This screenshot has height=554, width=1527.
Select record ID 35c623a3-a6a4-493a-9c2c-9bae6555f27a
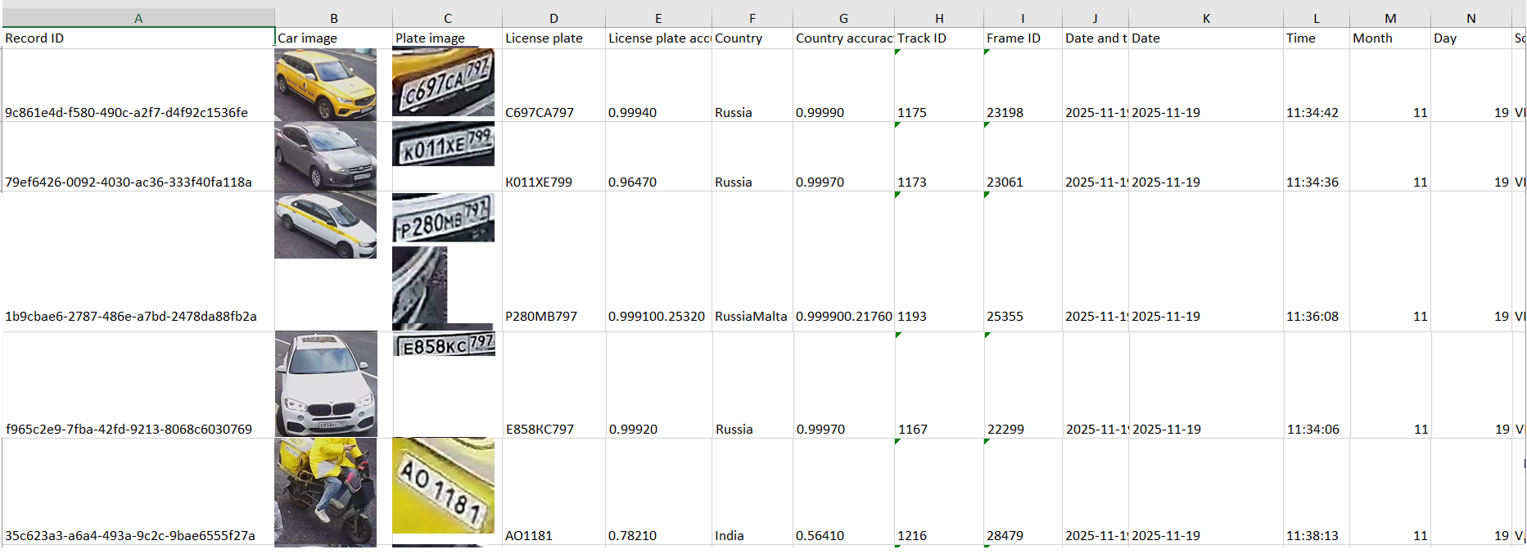[138, 492]
